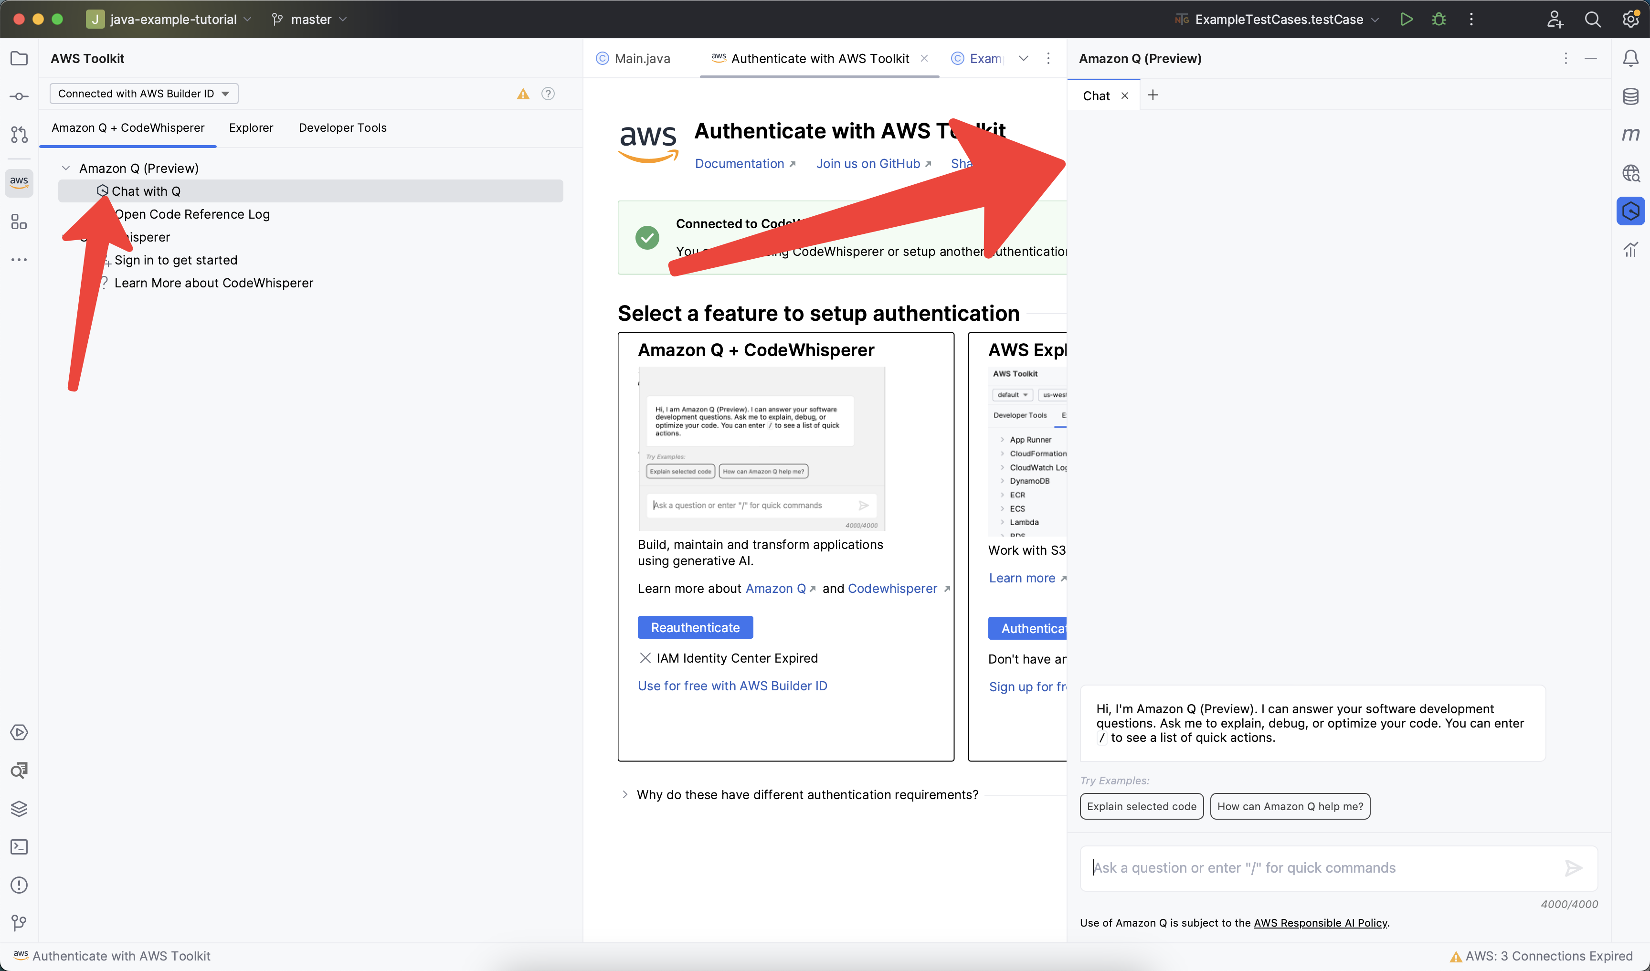Click the Reauthenticate button
1650x971 pixels.
tap(695, 627)
